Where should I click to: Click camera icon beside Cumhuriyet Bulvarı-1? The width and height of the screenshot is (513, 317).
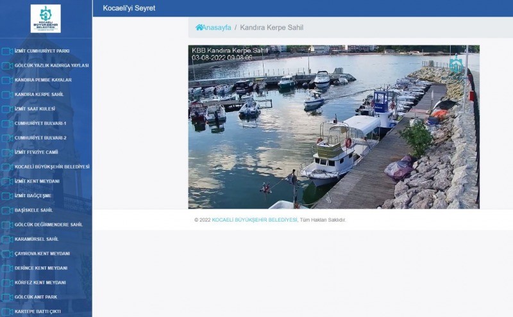pyautogui.click(x=7, y=124)
